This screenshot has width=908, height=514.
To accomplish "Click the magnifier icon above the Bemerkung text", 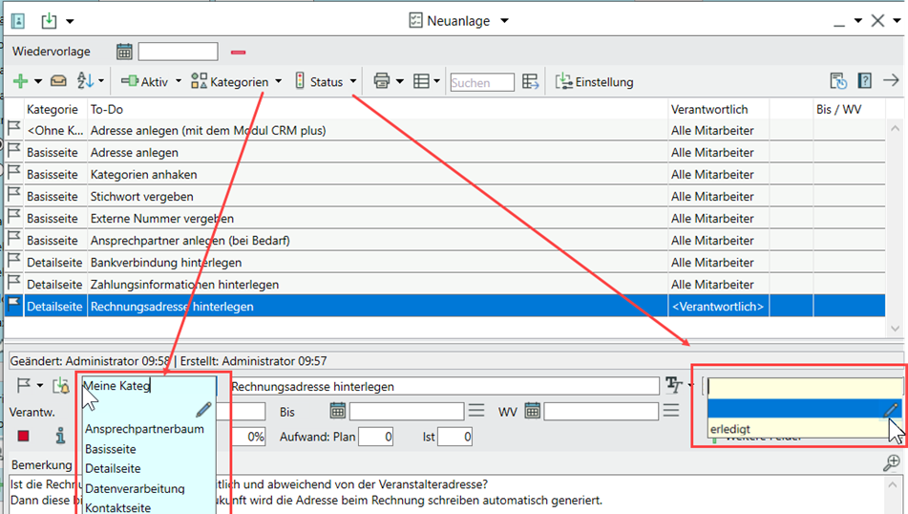I will tap(892, 462).
